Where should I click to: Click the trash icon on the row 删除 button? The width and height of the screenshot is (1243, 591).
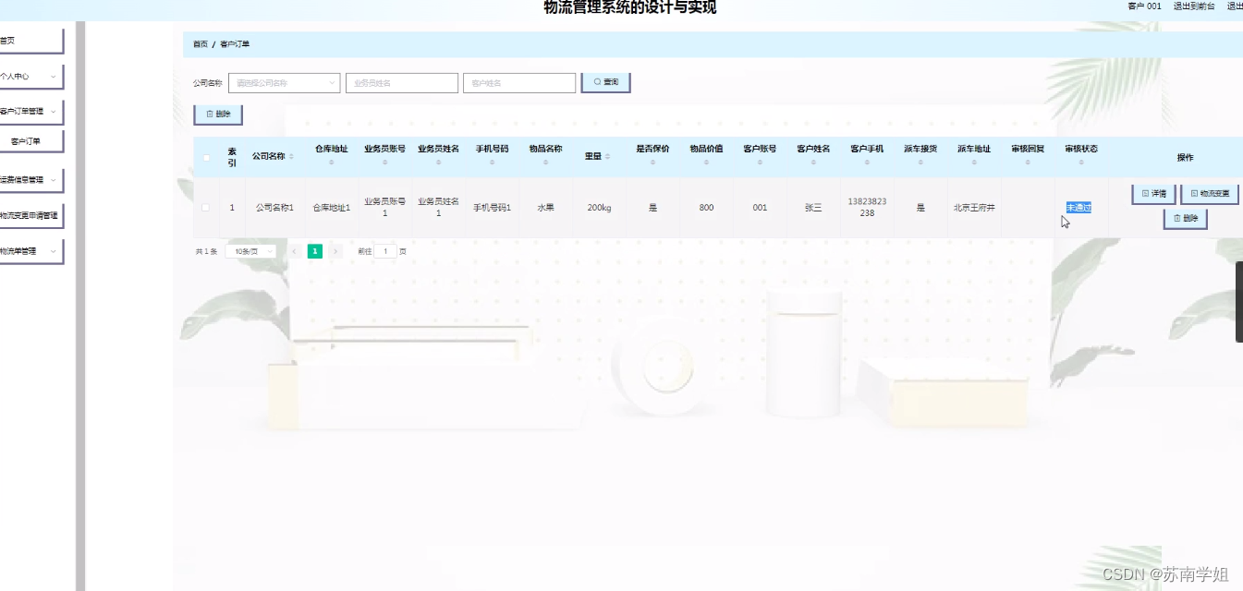(1177, 217)
